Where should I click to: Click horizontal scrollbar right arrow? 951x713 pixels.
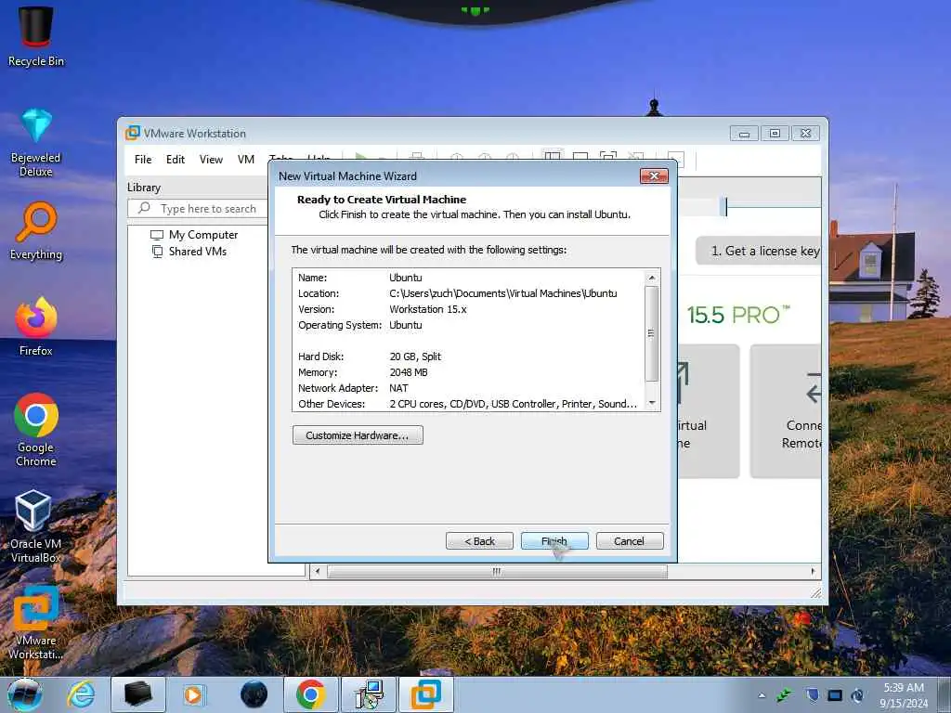coord(813,571)
